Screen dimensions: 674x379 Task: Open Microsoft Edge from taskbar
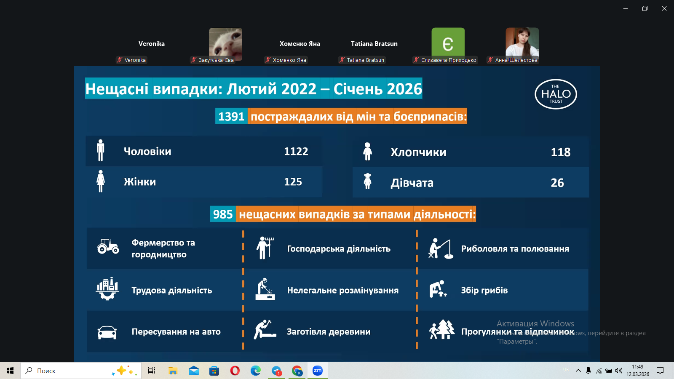(256, 371)
